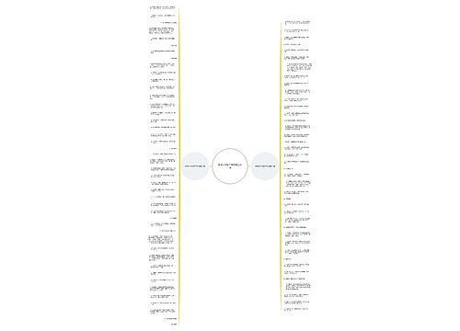Select the multi-line paragraph leaf near the left branch bottom
Screen dimensions: 460x331
point(161,239)
